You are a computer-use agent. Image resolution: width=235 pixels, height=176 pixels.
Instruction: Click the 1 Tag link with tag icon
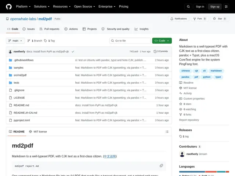click(49, 41)
